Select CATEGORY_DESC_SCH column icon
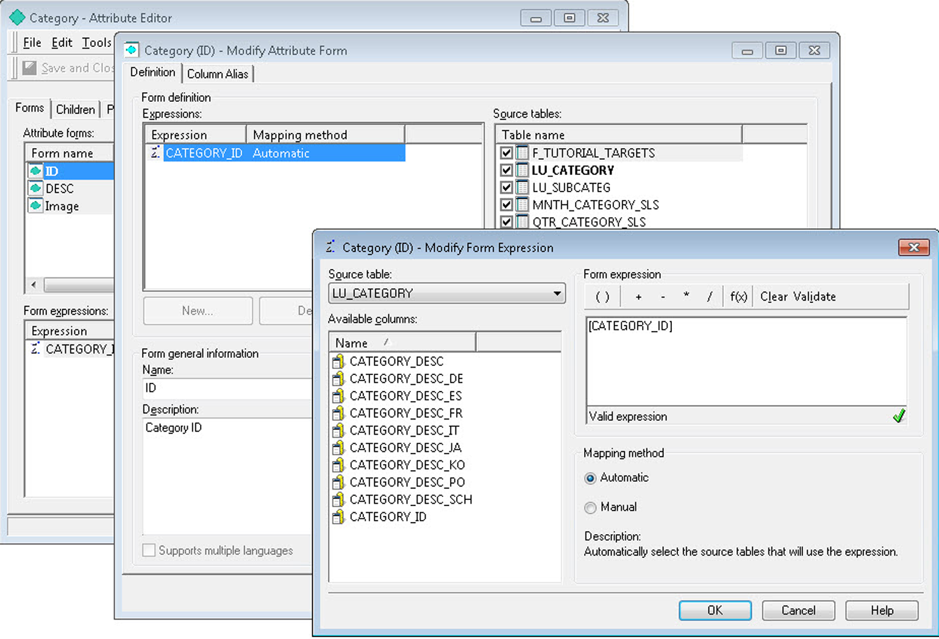The image size is (939, 639). [338, 500]
